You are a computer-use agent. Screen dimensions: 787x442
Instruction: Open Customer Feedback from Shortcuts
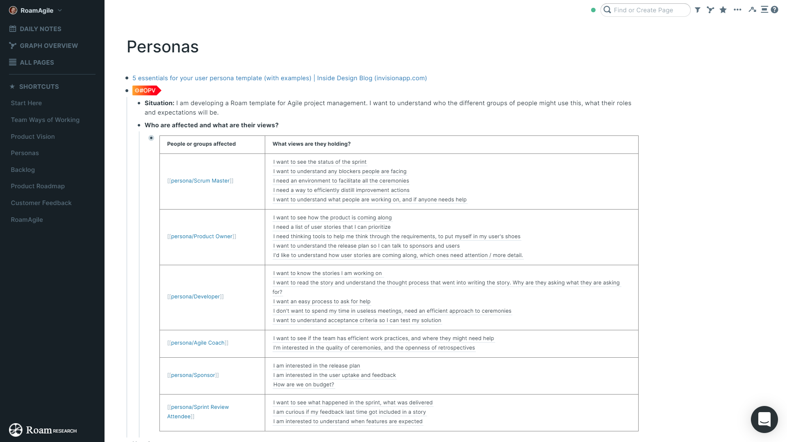[41, 203]
